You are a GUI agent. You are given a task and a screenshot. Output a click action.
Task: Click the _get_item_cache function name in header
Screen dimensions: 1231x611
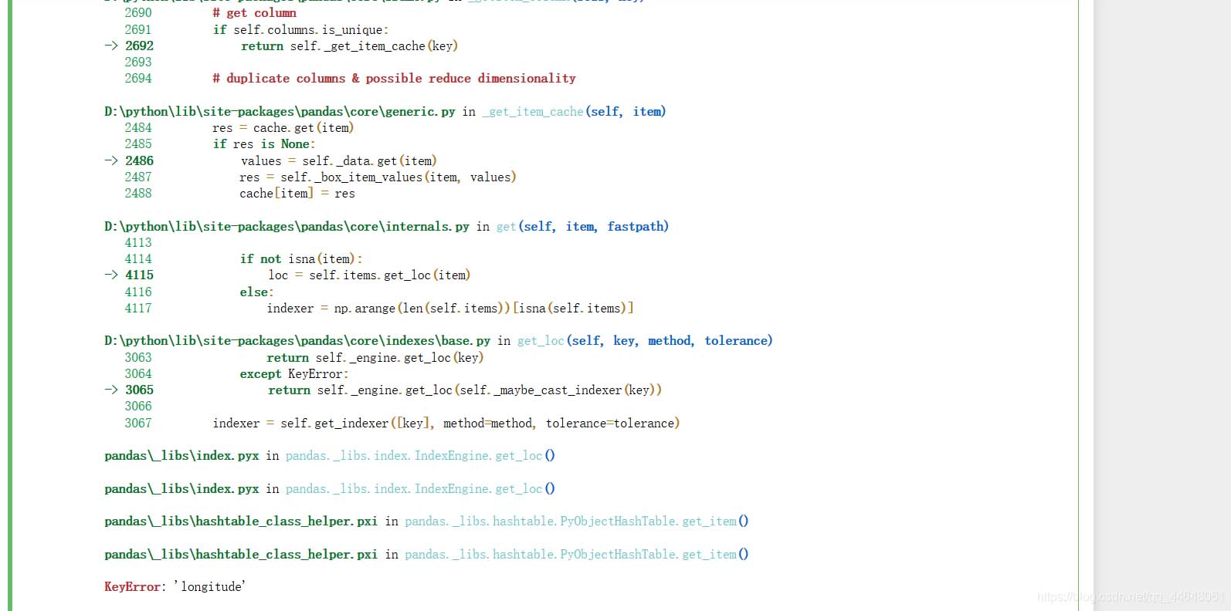click(x=533, y=112)
